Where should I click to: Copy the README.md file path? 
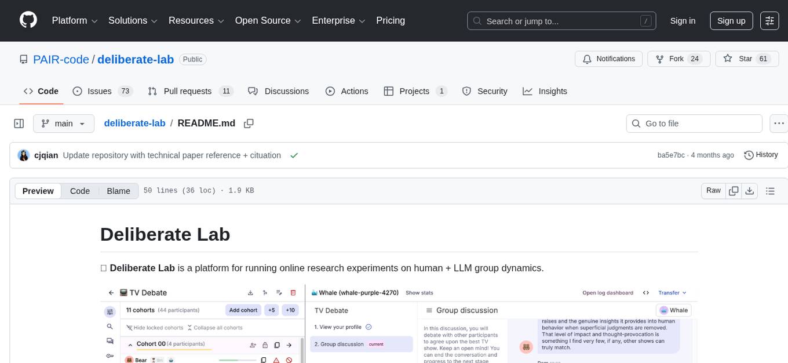coord(249,123)
